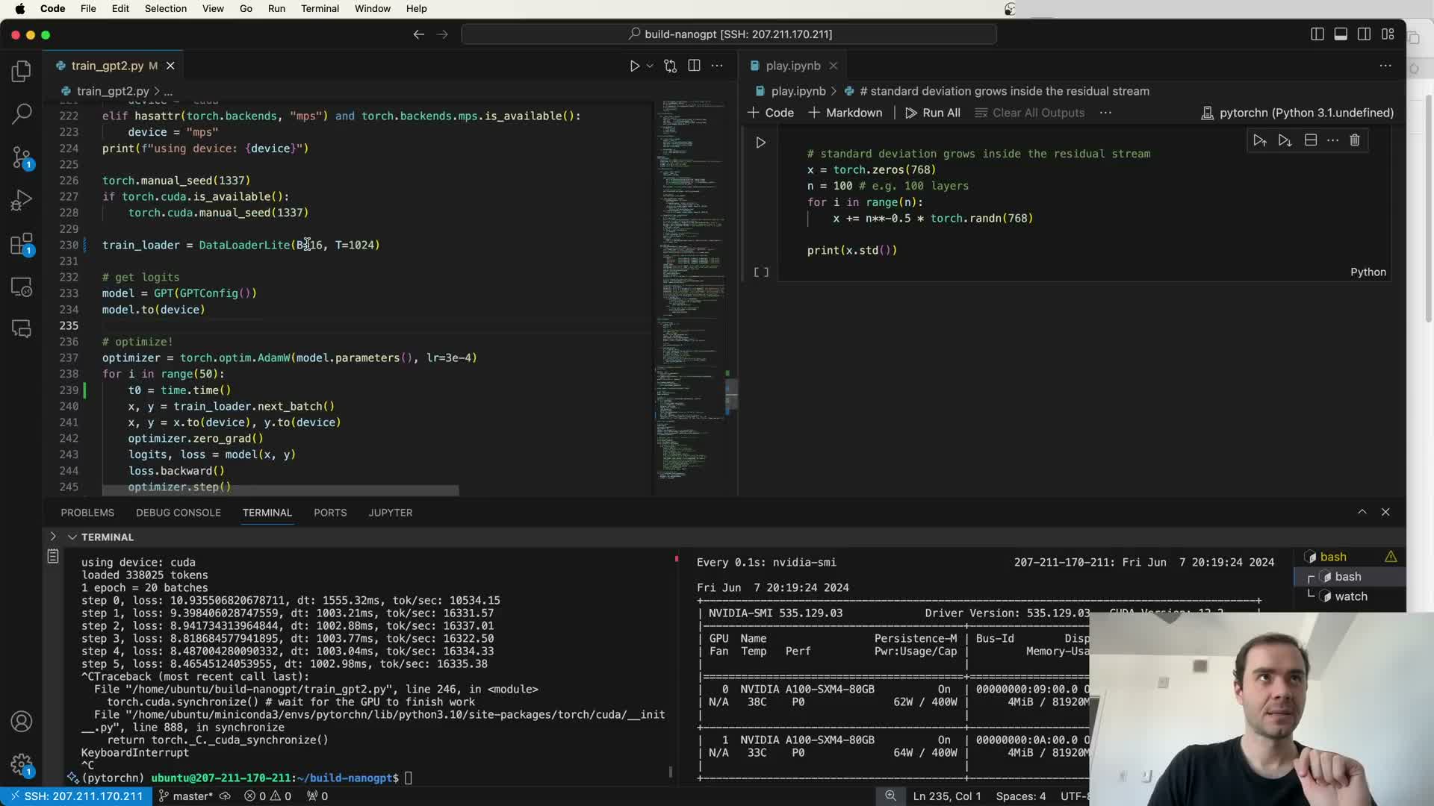The image size is (1434, 806).
Task: Click the command center search field
Action: pos(729,34)
